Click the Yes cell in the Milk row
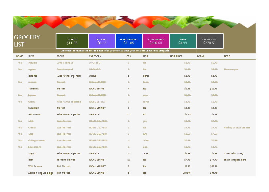This screenshot has height=192, width=269. pos(20,121)
